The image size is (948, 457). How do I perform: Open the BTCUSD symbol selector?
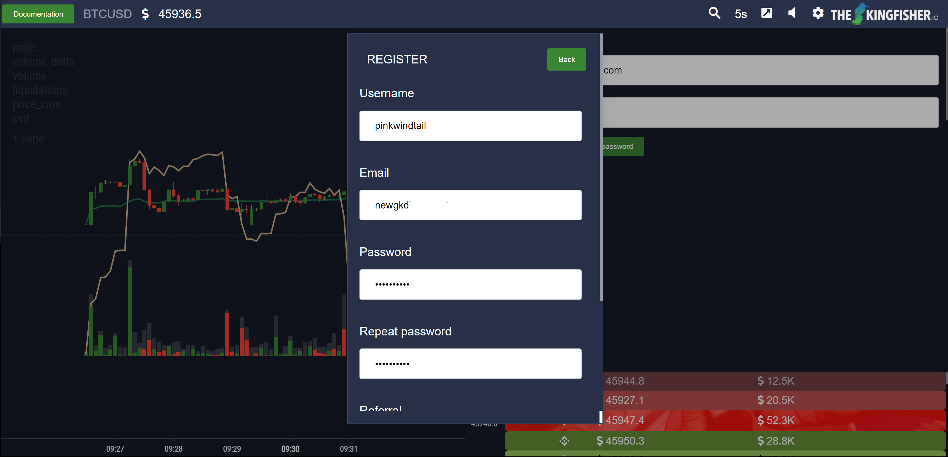107,14
